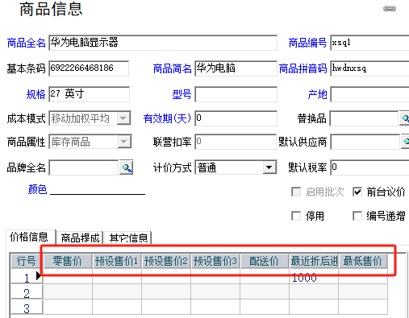Click the 基本条码 barcode field
The image size is (409, 318).
(89, 68)
